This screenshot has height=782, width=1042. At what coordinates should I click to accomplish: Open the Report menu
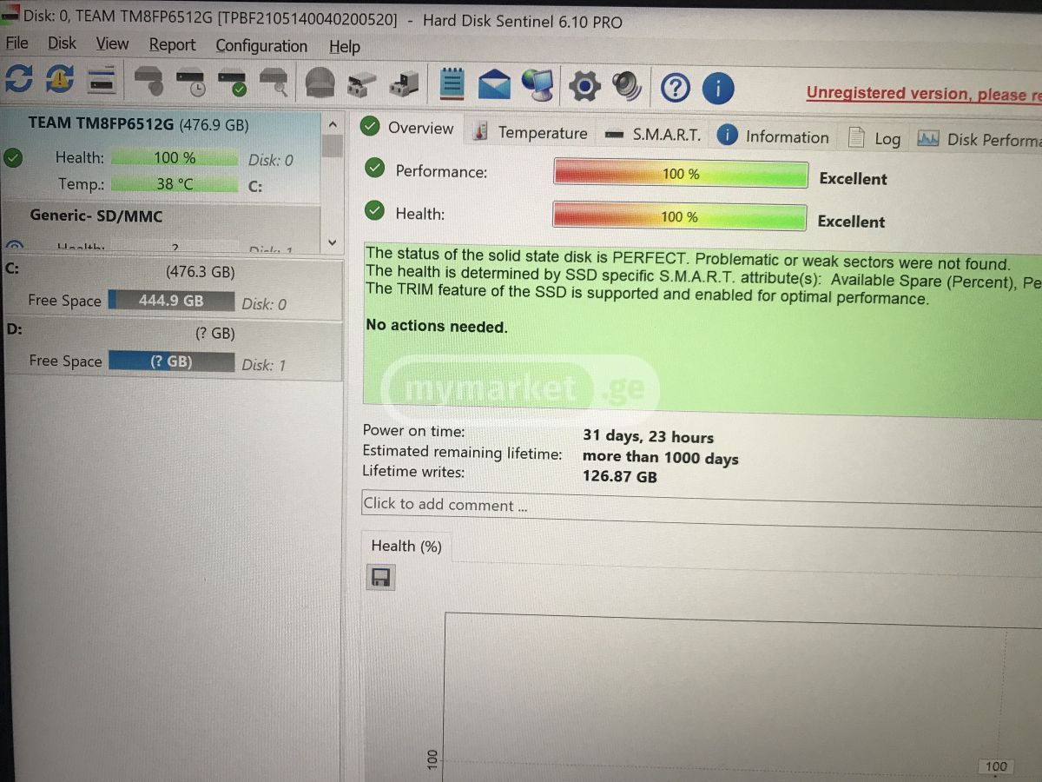click(172, 44)
